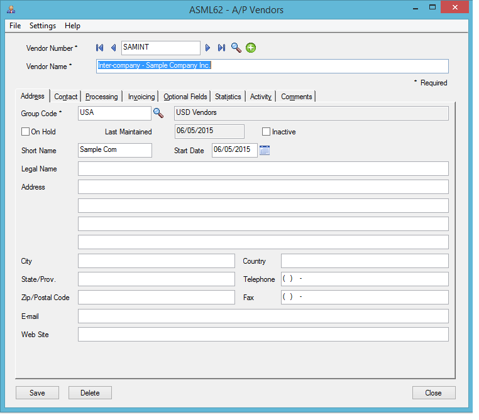Open the Vendor Number finder magnifier

[236, 48]
